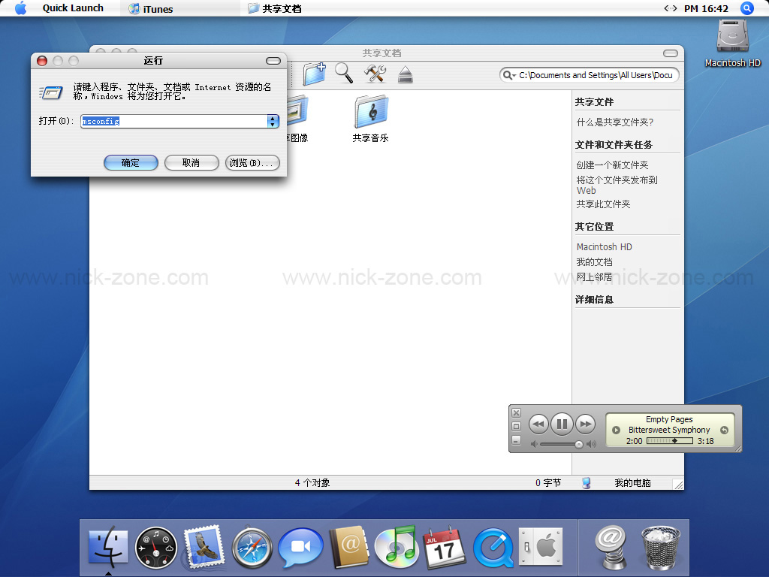This screenshot has height=577, width=769.
Task: Open 我的文档 in sidebar
Action: tap(595, 262)
